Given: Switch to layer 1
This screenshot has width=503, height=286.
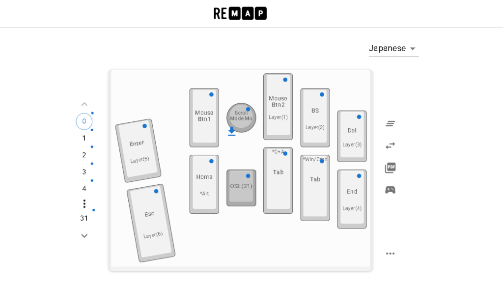Looking at the screenshot, I should 84,138.
